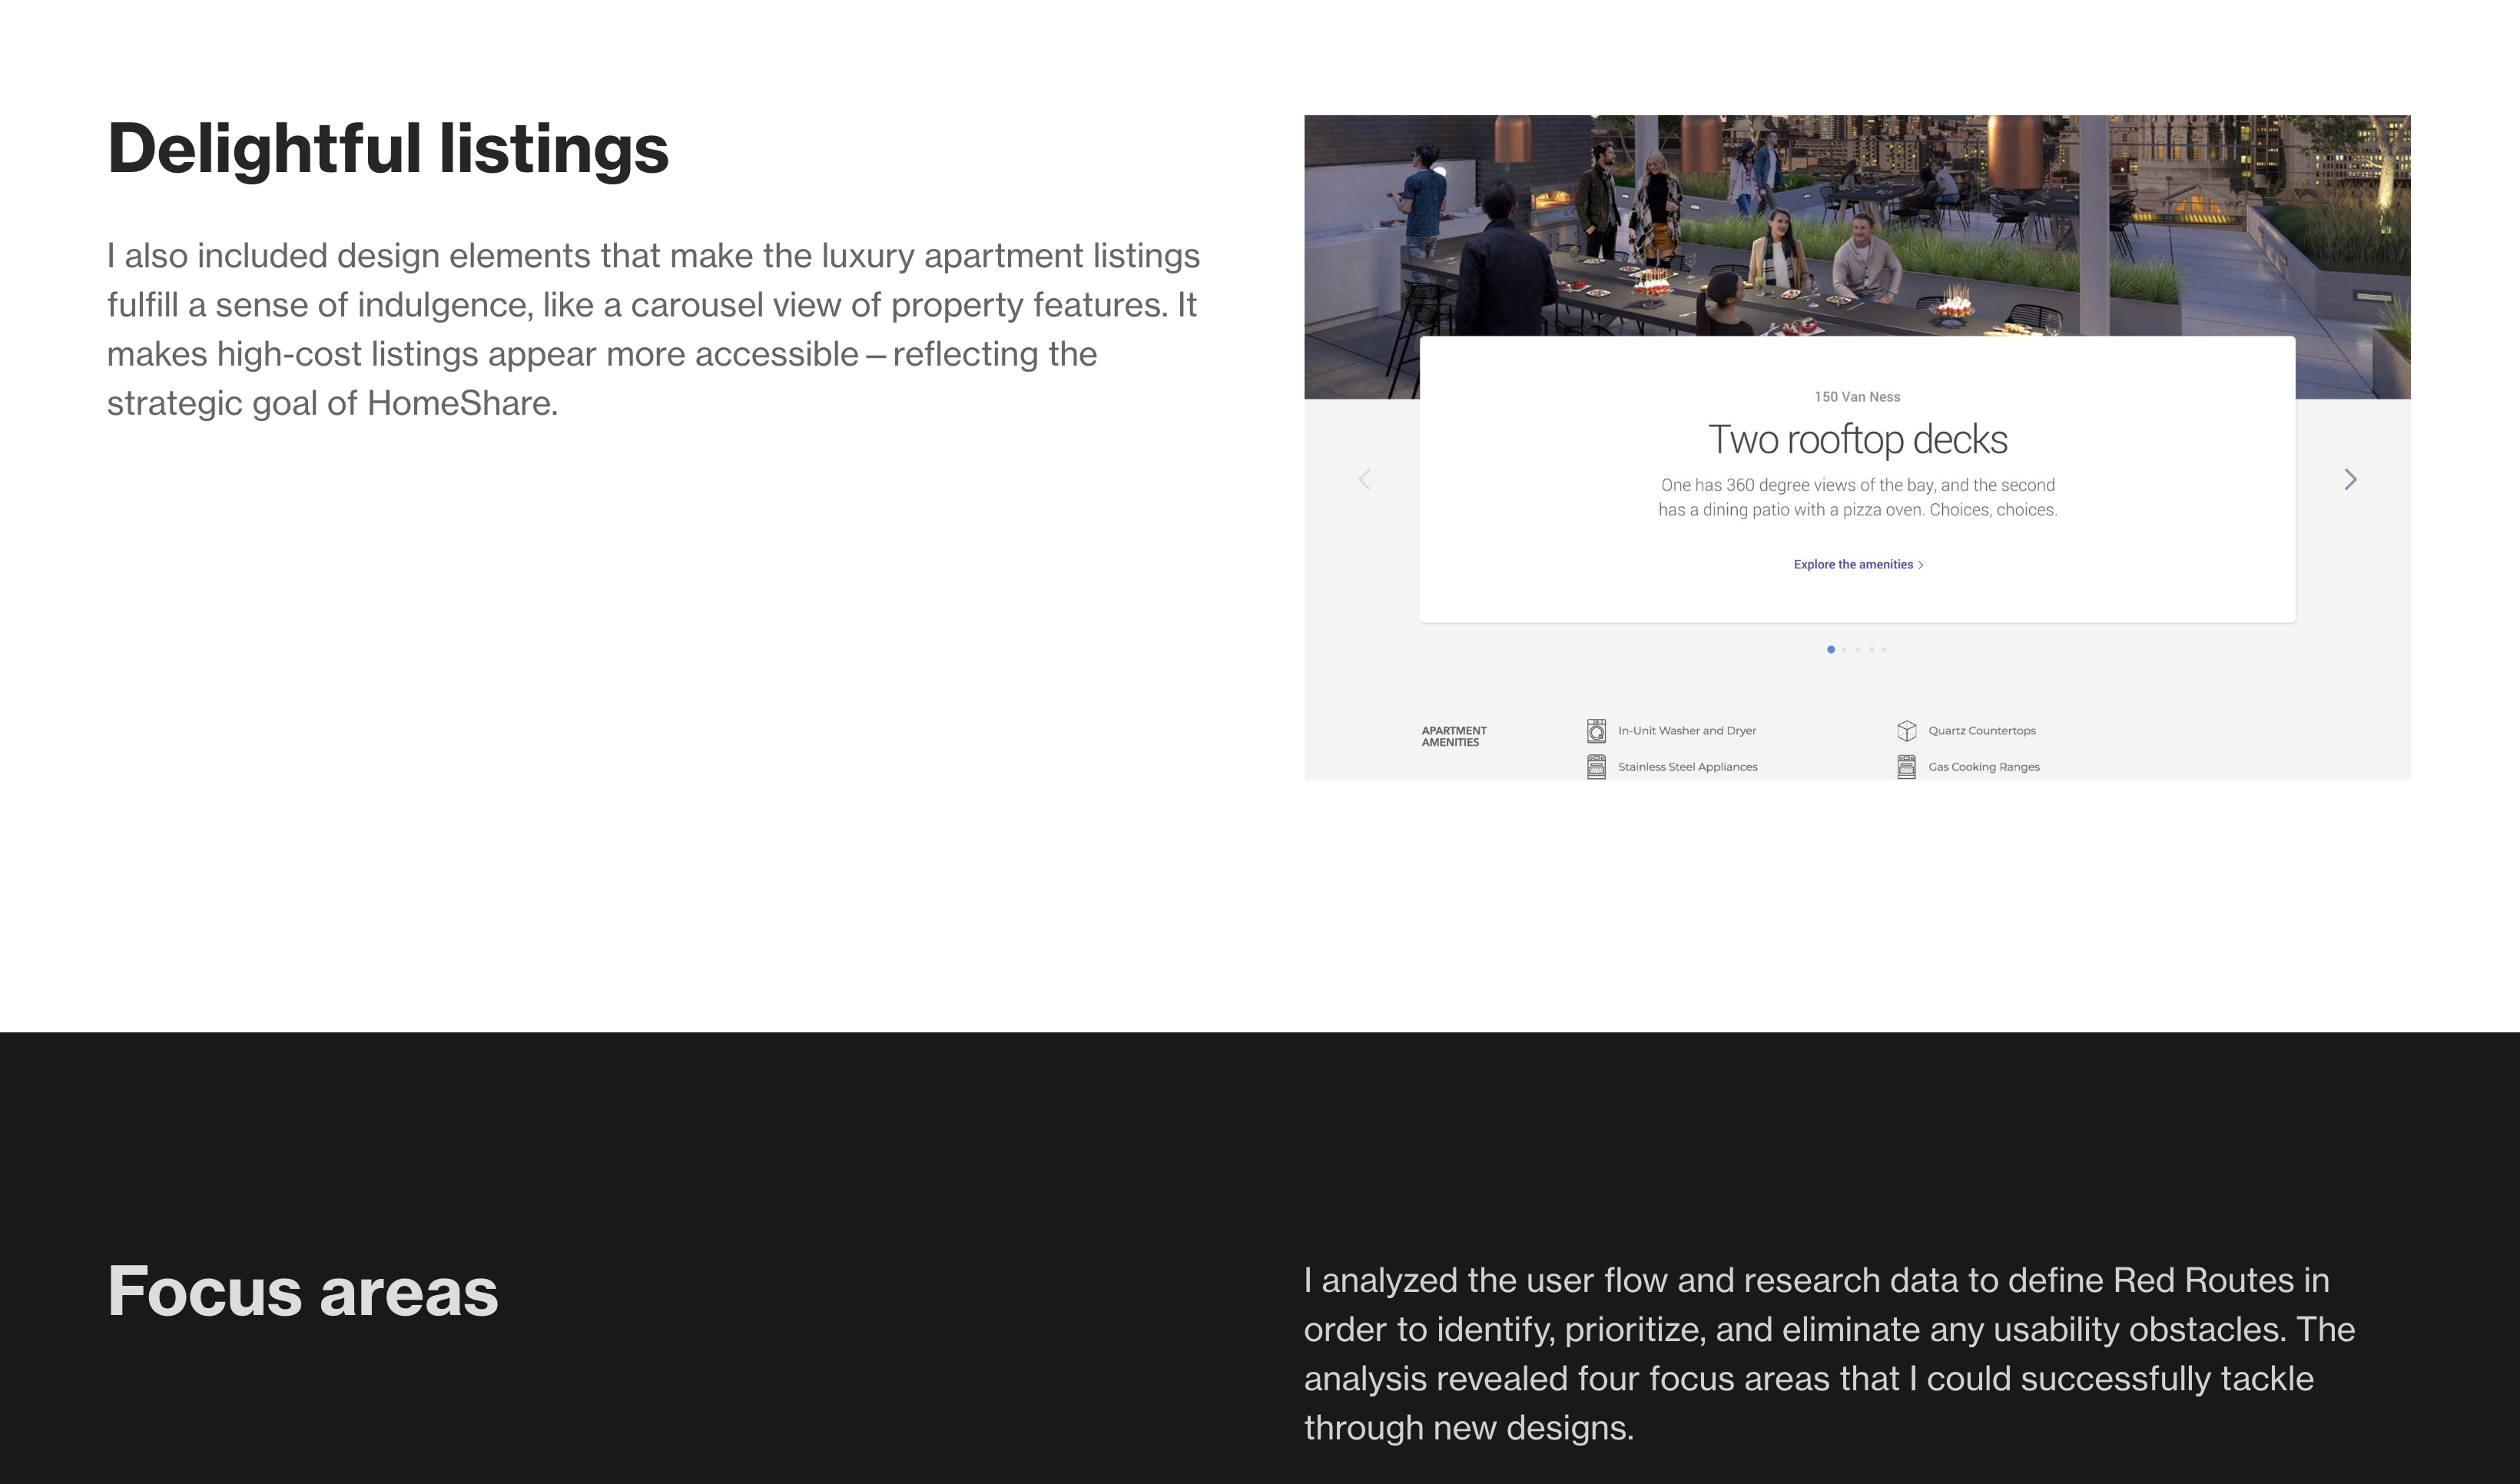2520x1484 pixels.
Task: Click the Stainless Steel Appliances label
Action: 1688,767
